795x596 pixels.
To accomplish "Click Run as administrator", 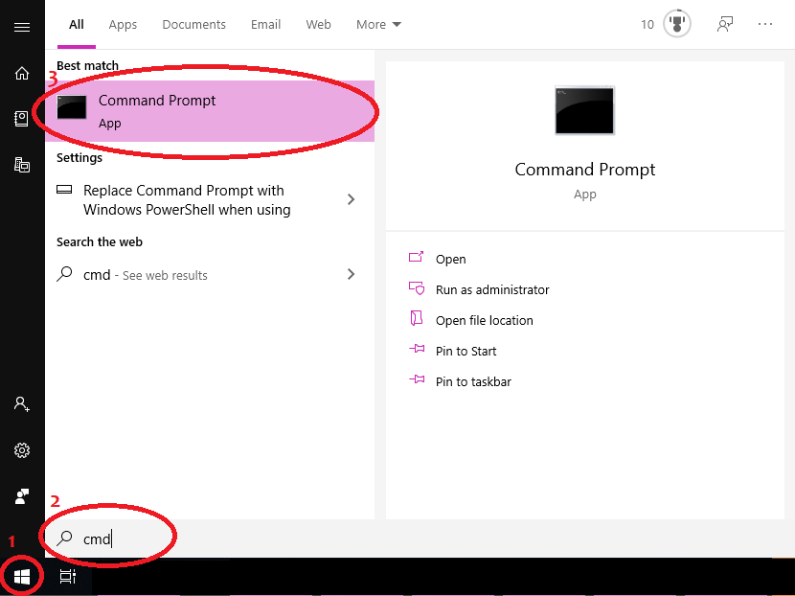I will click(492, 289).
